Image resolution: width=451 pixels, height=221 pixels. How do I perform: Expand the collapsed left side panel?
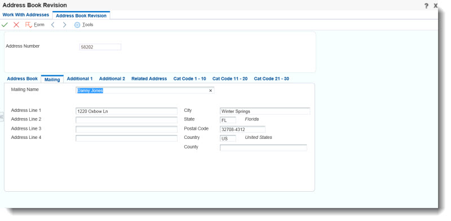[x=2, y=117]
